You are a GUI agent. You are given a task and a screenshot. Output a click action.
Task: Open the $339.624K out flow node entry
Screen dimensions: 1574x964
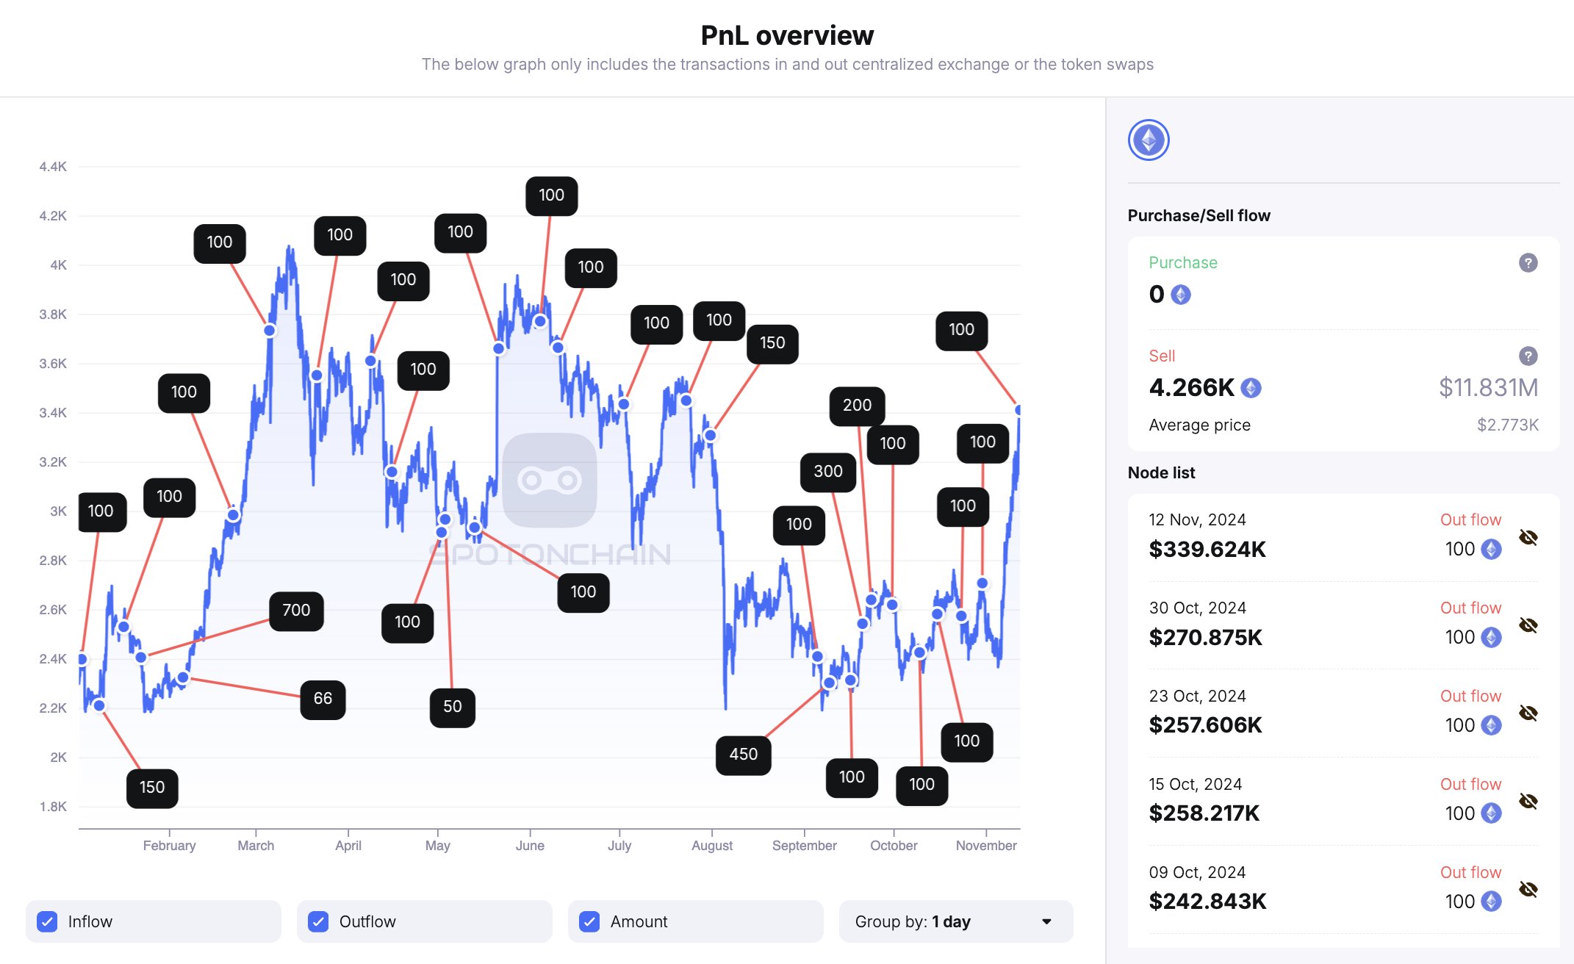pos(1207,549)
